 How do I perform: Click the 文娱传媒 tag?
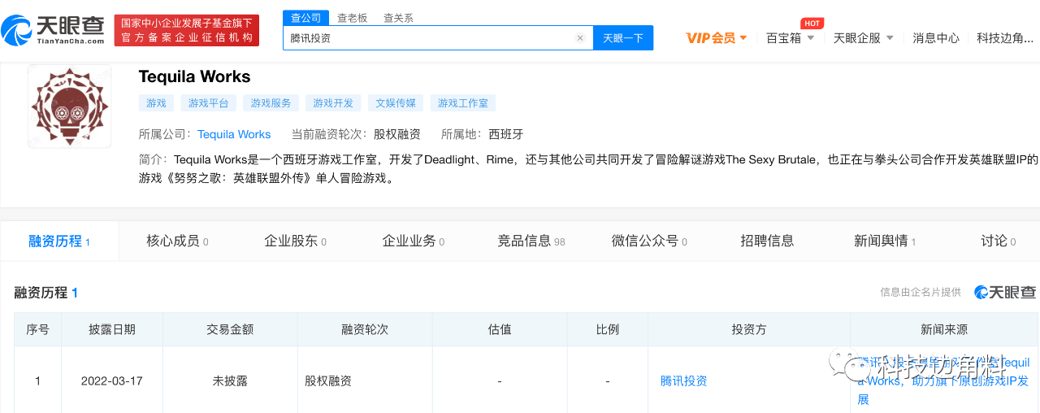click(x=396, y=103)
